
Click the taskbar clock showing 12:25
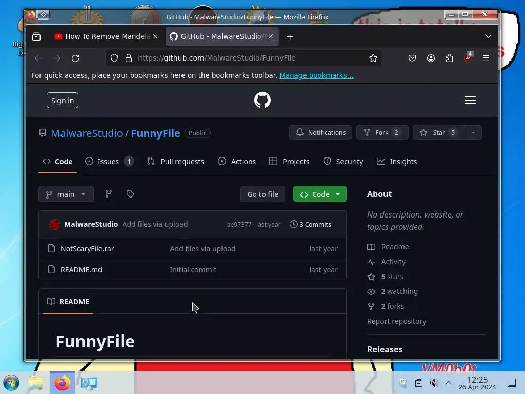coord(477,383)
